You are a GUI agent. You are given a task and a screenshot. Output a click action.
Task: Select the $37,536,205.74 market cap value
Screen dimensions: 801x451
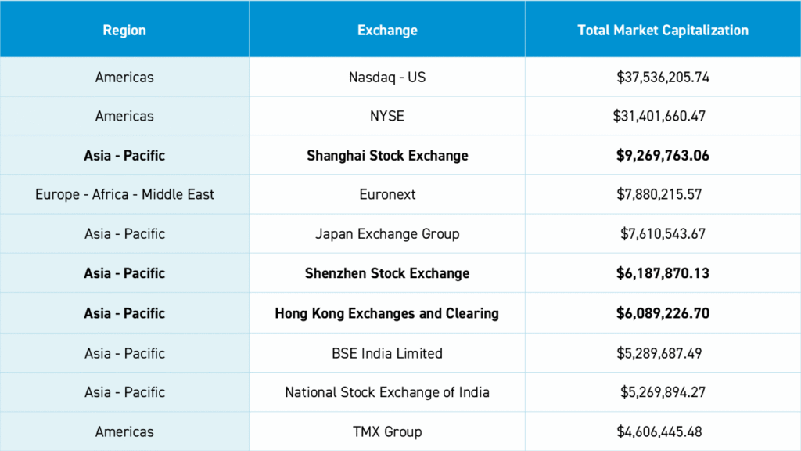[x=663, y=78]
